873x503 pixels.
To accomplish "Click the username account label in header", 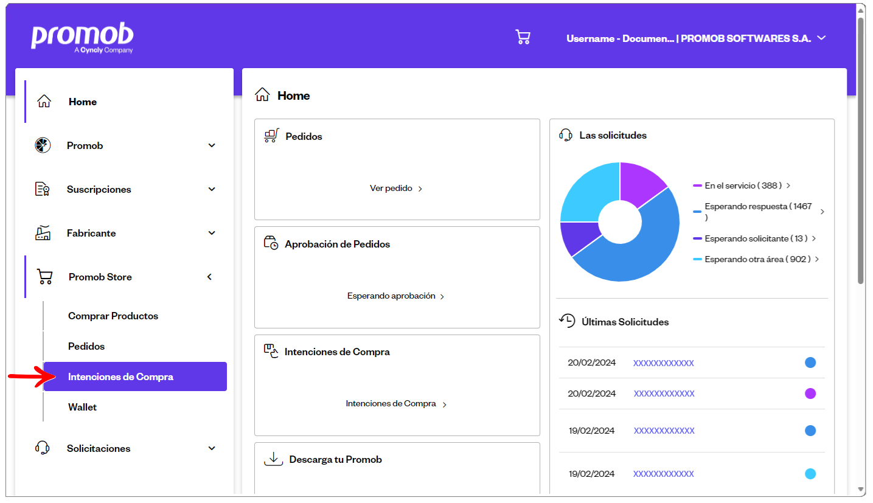I will (689, 38).
